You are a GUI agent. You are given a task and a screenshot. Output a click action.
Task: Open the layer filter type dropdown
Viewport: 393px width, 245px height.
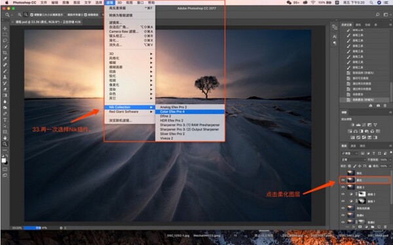pyautogui.click(x=349, y=153)
